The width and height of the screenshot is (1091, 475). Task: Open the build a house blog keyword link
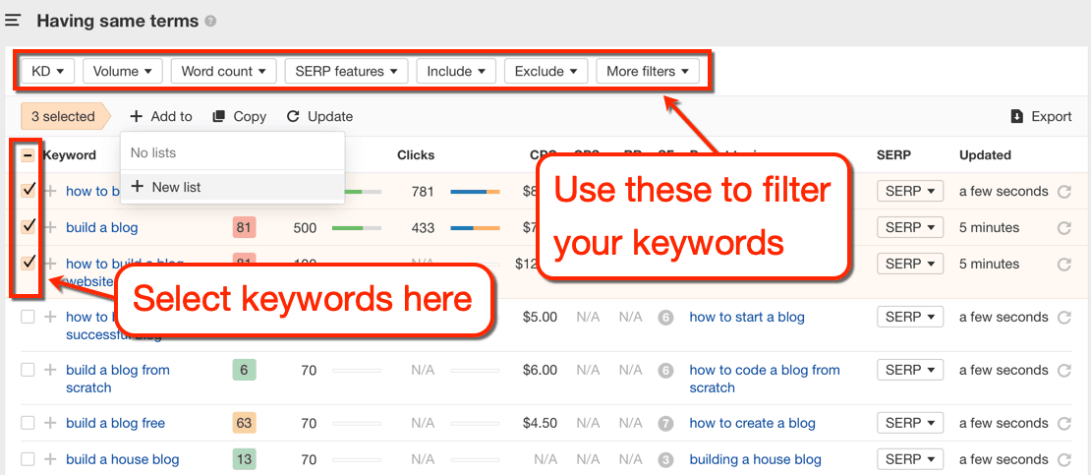(123, 459)
